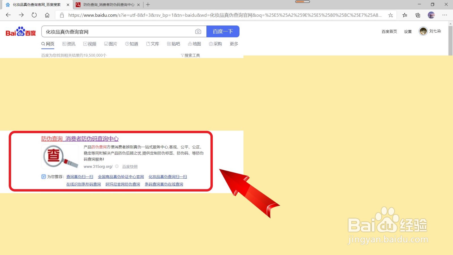Open browser settings and more menu
The width and height of the screenshot is (453, 255).
tap(445, 15)
